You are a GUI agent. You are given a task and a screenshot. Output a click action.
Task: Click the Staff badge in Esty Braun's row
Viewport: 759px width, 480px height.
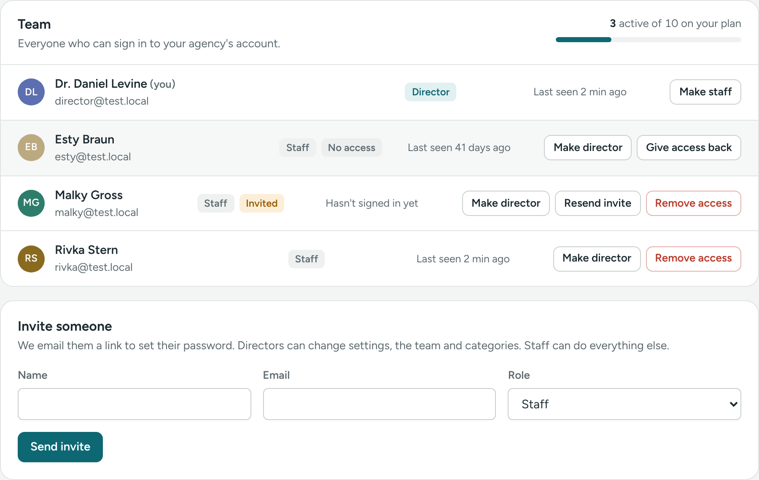[298, 148]
